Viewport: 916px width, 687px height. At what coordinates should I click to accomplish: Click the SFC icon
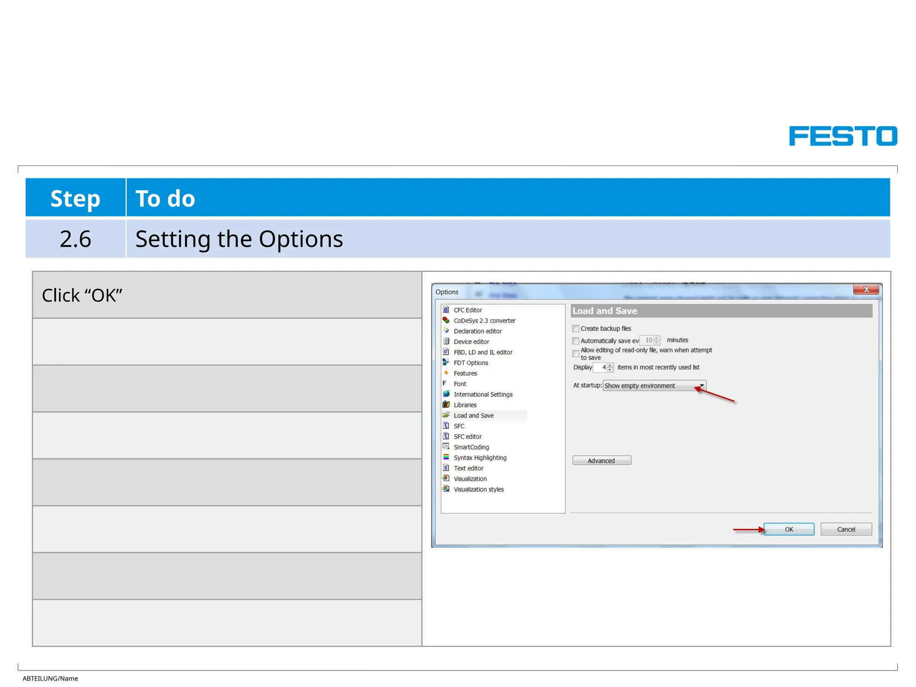point(446,426)
